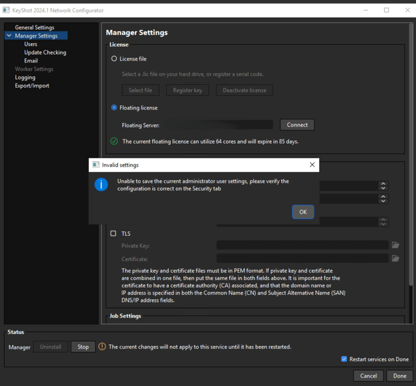Click the orange restart warning icon
The image size is (416, 386).
click(x=102, y=347)
